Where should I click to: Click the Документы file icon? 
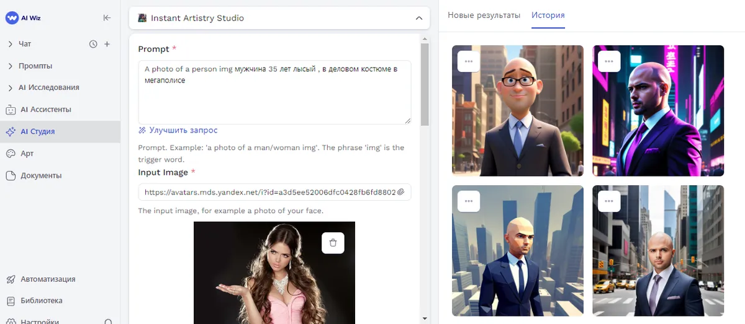pyautogui.click(x=10, y=175)
